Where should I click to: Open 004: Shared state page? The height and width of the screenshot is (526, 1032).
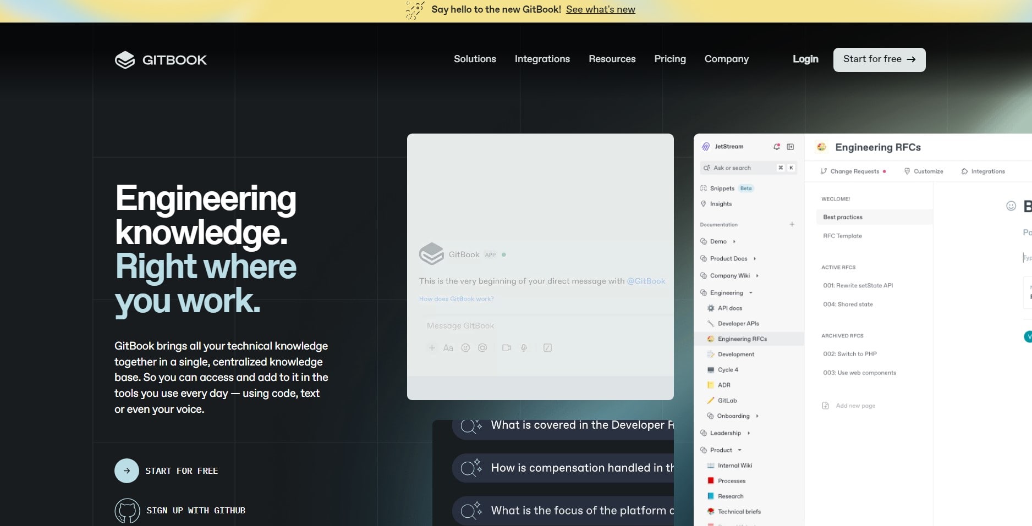(x=848, y=304)
